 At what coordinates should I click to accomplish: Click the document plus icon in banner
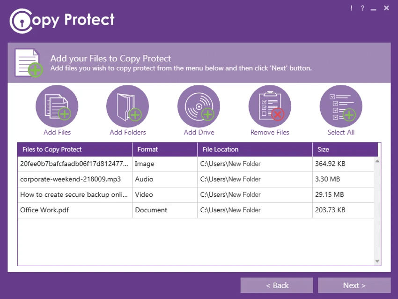tap(29, 63)
